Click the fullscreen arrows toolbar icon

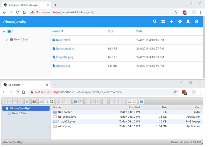pyautogui.click(x=122, y=101)
